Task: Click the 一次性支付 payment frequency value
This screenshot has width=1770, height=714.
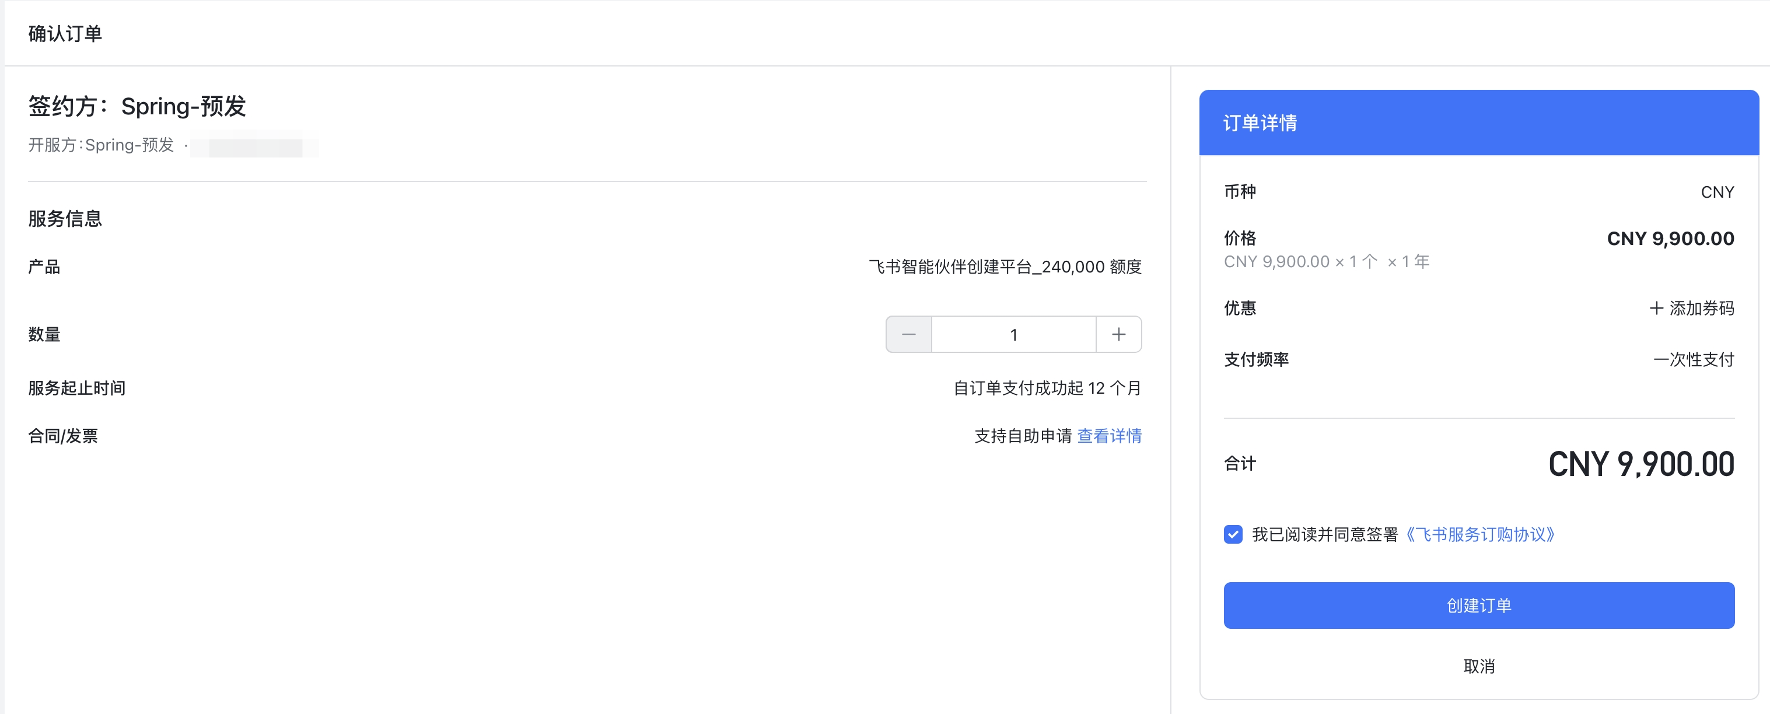Action: point(1694,359)
